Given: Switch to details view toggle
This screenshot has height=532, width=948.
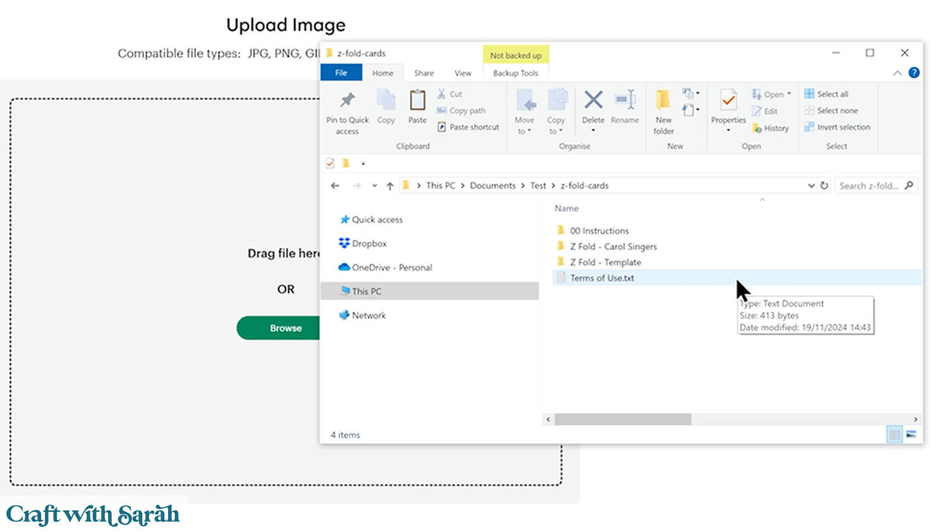Looking at the screenshot, I should [894, 435].
